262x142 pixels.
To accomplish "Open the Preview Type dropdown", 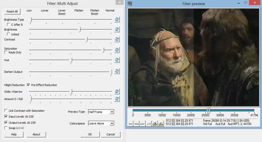I will (x=112, y=112).
